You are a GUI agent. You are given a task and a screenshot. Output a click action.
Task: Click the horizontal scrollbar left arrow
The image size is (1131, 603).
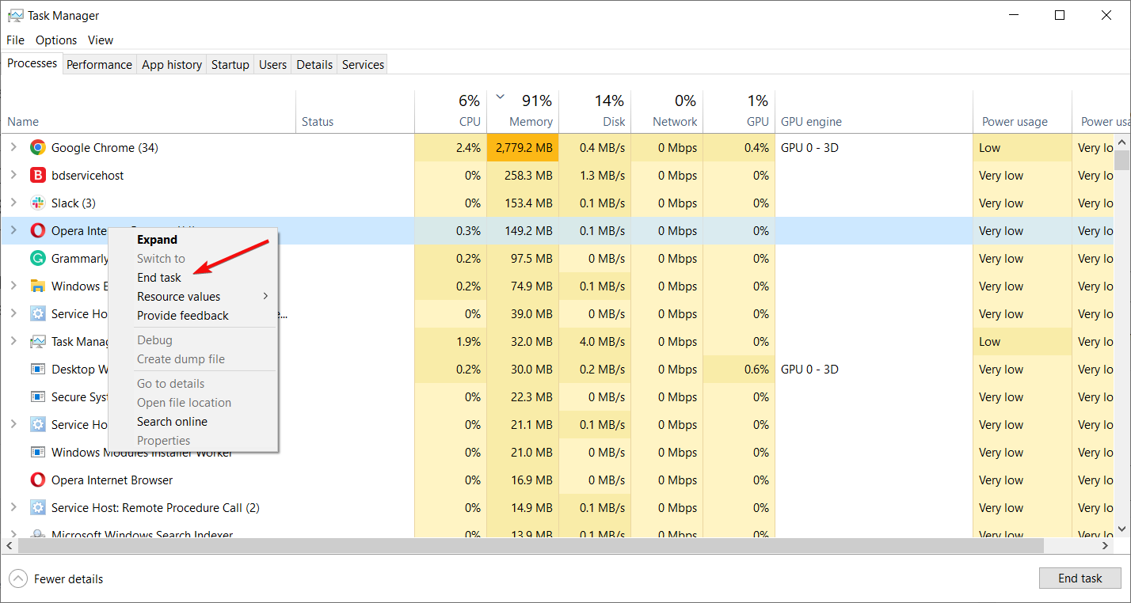pyautogui.click(x=8, y=546)
